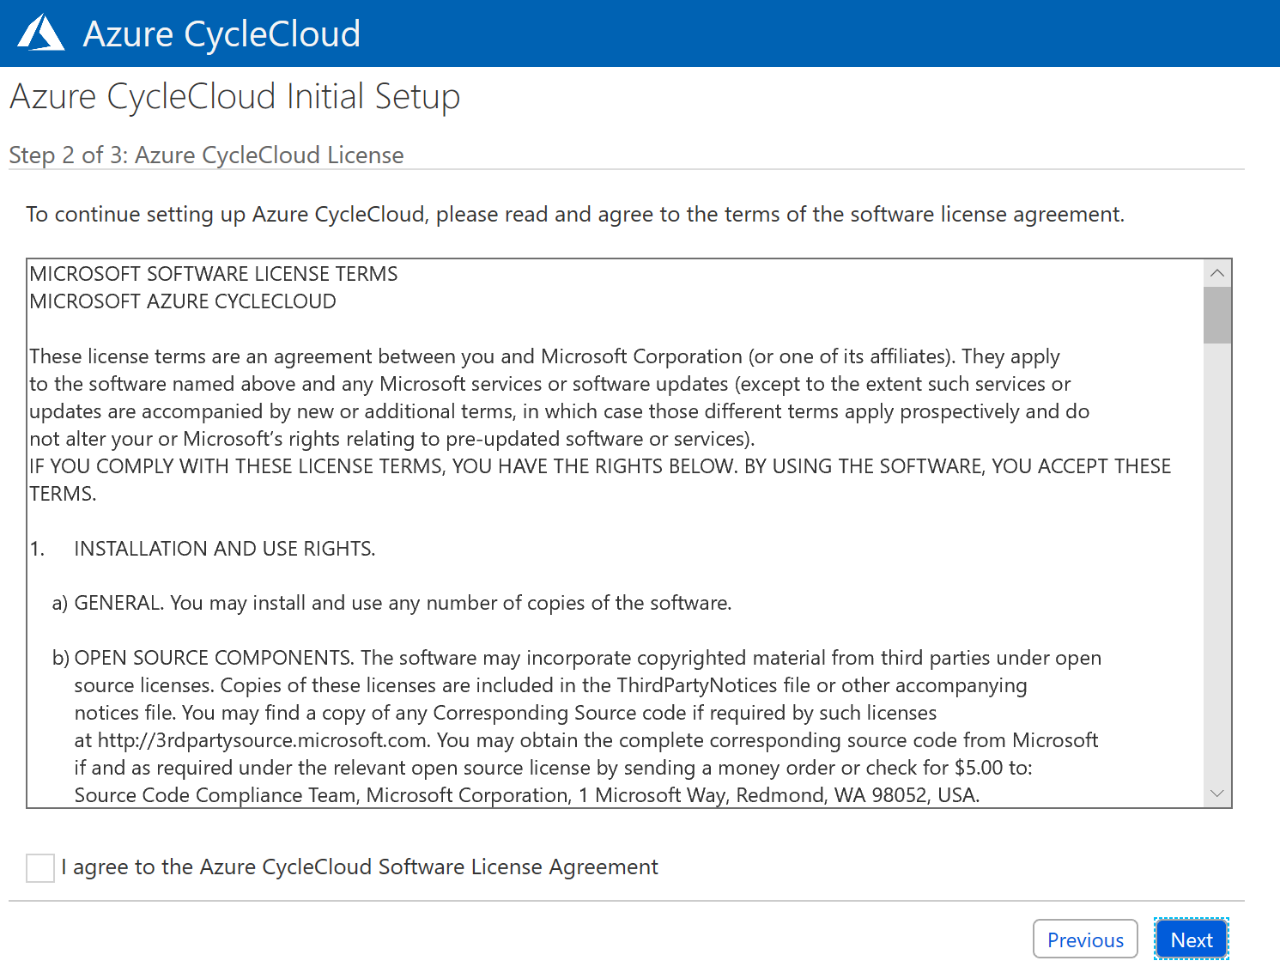1280x979 pixels.
Task: Select the Azure CycleCloud banner text
Action: click(x=221, y=33)
